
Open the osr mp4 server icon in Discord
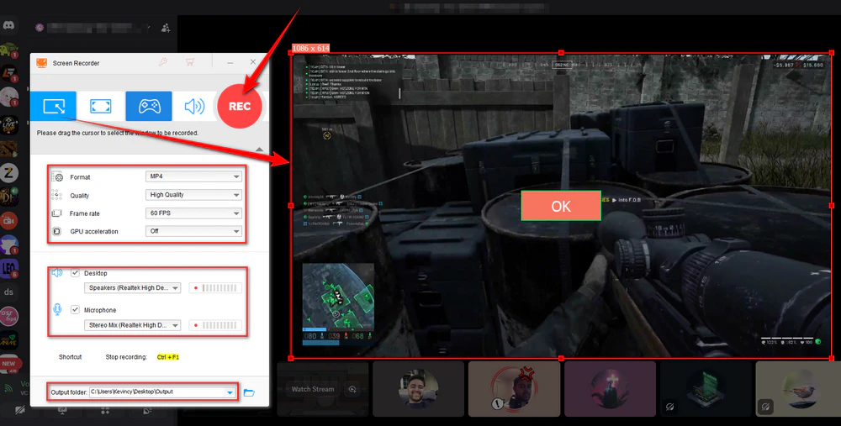coord(9,316)
